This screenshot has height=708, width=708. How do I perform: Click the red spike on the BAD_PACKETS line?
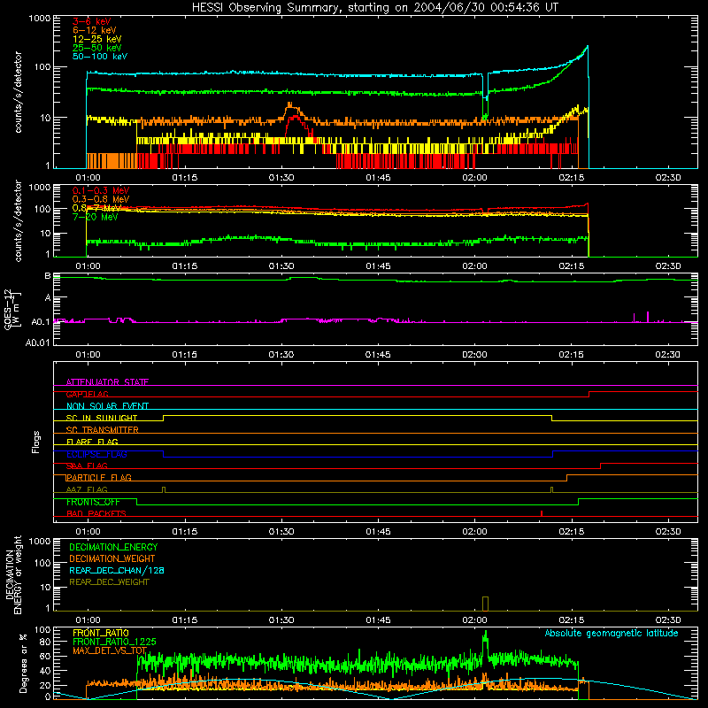point(542,513)
